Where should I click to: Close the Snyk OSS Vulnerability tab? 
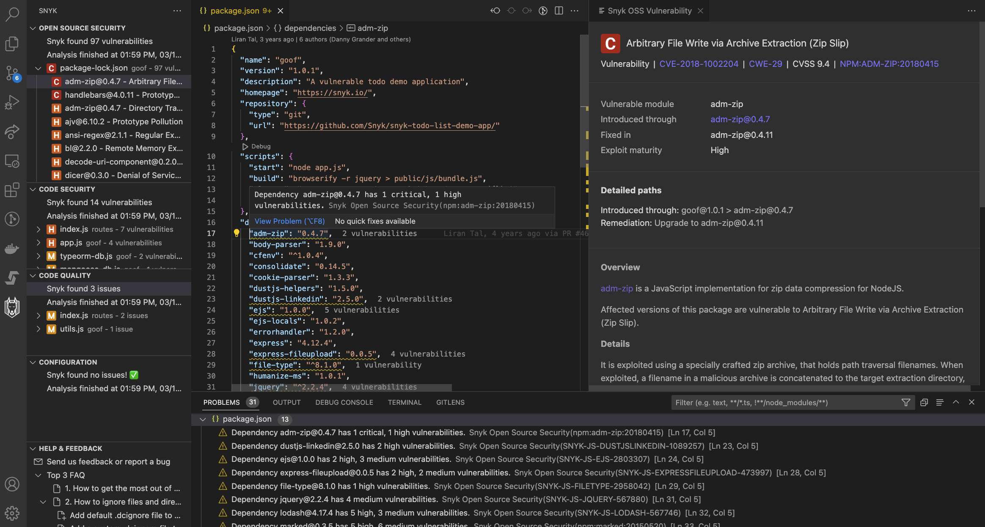coord(701,11)
